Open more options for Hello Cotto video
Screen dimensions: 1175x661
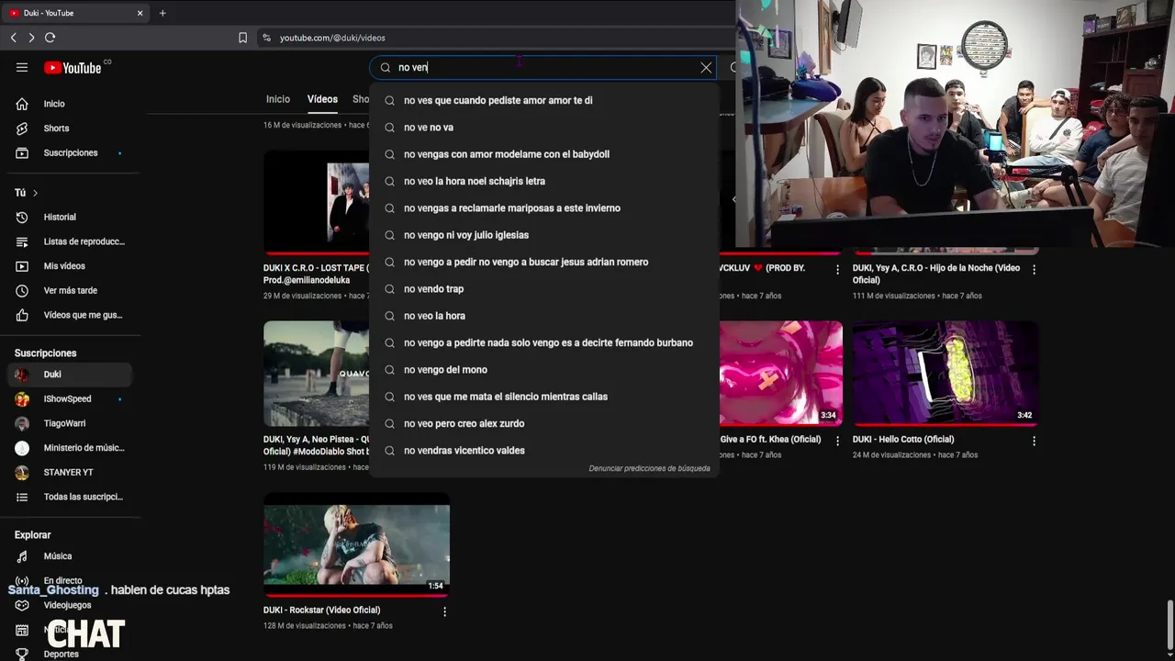[x=1034, y=441]
